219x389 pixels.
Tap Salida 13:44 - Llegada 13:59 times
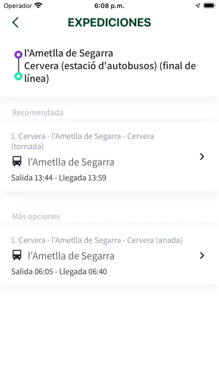[x=59, y=178]
